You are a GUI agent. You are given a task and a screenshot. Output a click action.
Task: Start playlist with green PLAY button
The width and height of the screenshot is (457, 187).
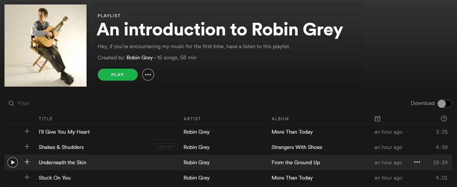click(118, 75)
